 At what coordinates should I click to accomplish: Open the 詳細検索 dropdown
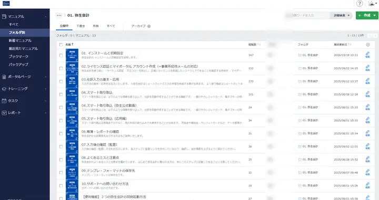point(341,15)
